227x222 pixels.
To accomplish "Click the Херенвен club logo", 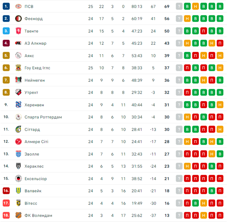I will click(18, 105).
